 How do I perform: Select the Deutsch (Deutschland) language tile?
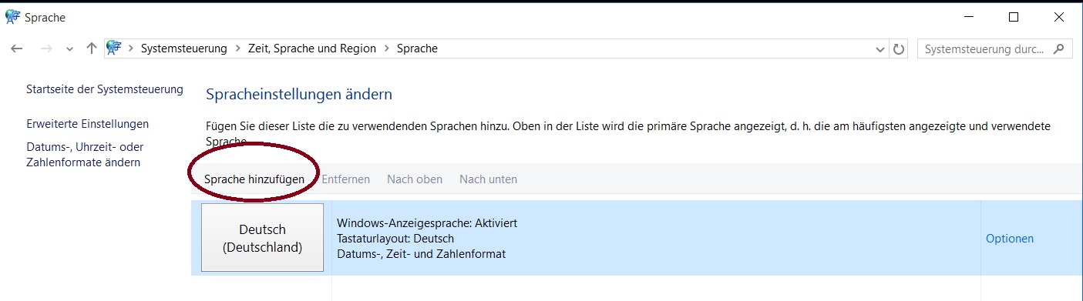(x=262, y=238)
